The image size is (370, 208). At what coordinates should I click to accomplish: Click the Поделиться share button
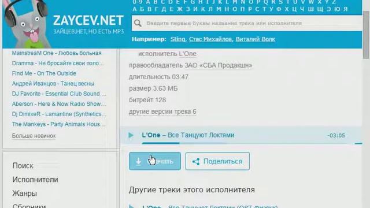(217, 161)
